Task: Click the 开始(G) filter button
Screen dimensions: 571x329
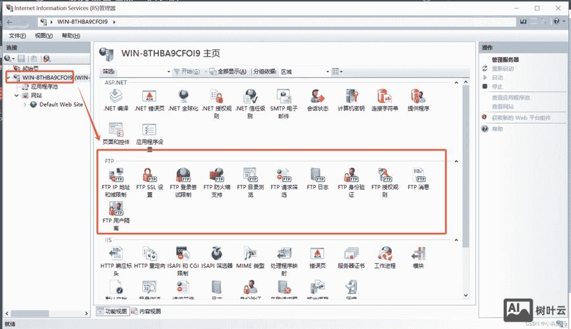Action: click(x=187, y=72)
